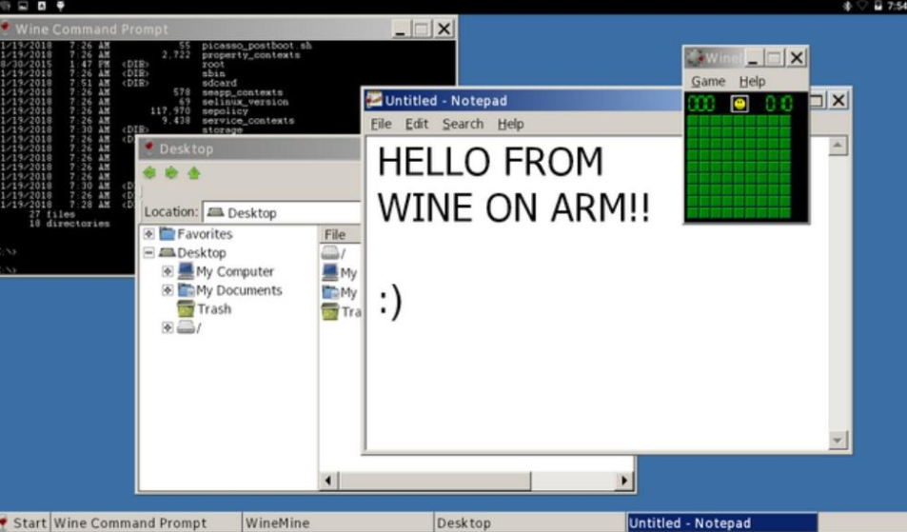Click the Notepad scrollbar up arrow
Viewport: 907px width, 532px height.
pos(838,146)
